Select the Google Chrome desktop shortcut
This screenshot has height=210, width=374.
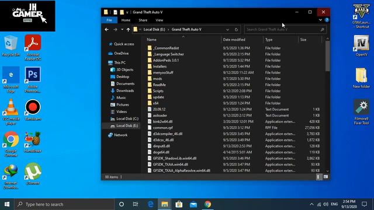point(11,144)
